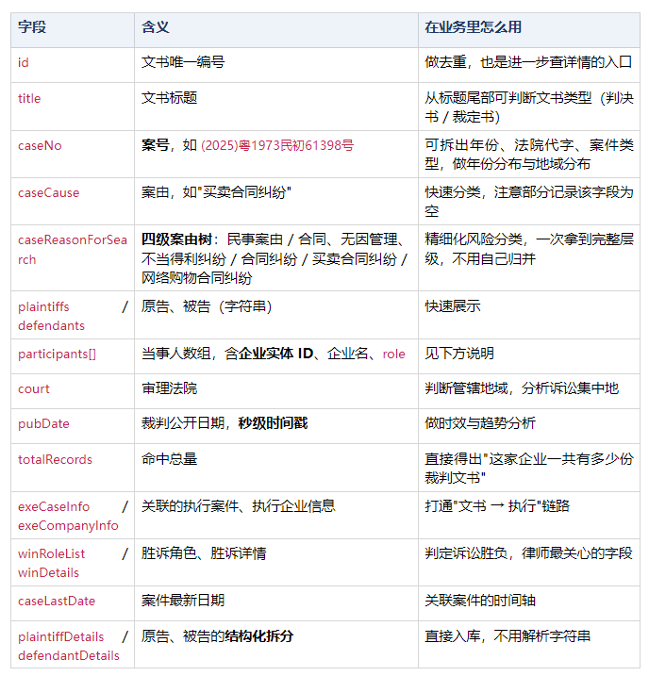This screenshot has width=649, height=676.
Task: Click the 审理法院 cell
Action: pos(276,391)
